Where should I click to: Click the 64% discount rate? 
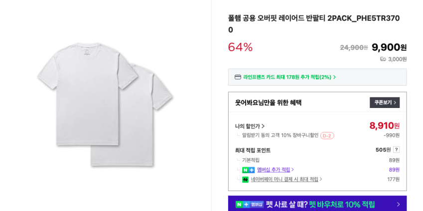coord(240,47)
